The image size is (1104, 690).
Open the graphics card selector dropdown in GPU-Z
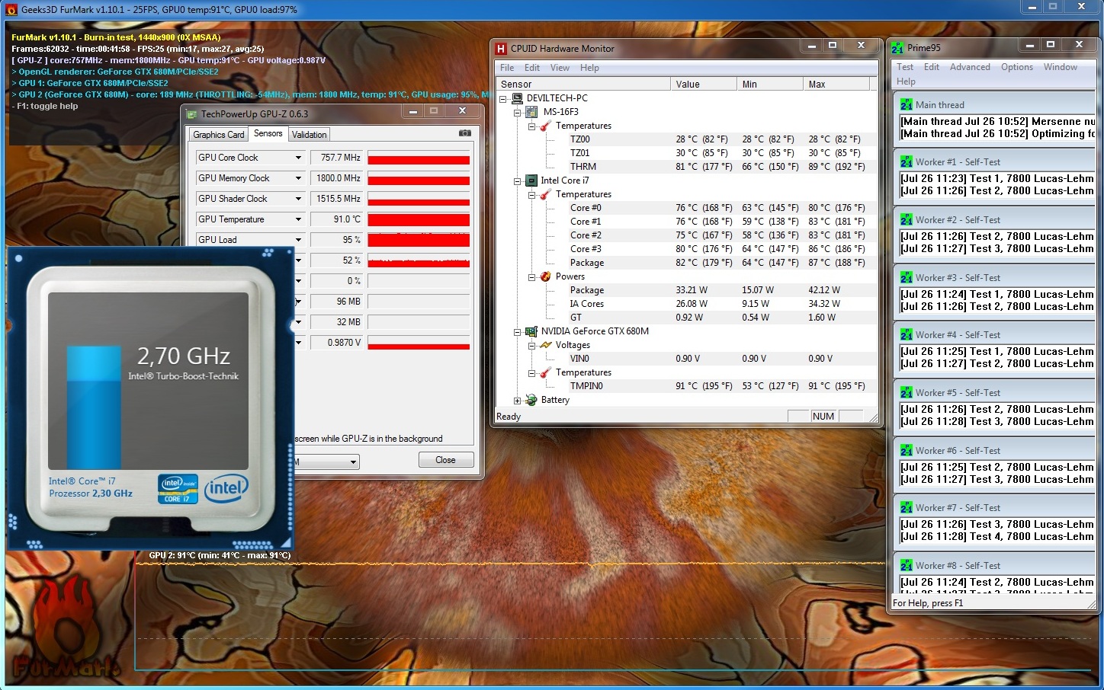pyautogui.click(x=353, y=462)
